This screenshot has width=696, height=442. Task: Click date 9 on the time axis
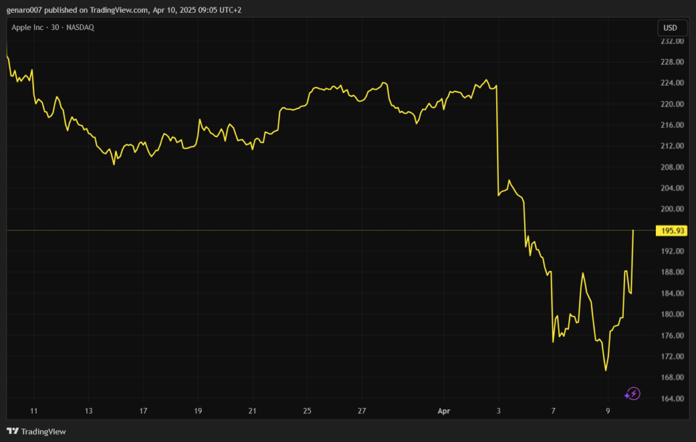[x=608, y=411]
